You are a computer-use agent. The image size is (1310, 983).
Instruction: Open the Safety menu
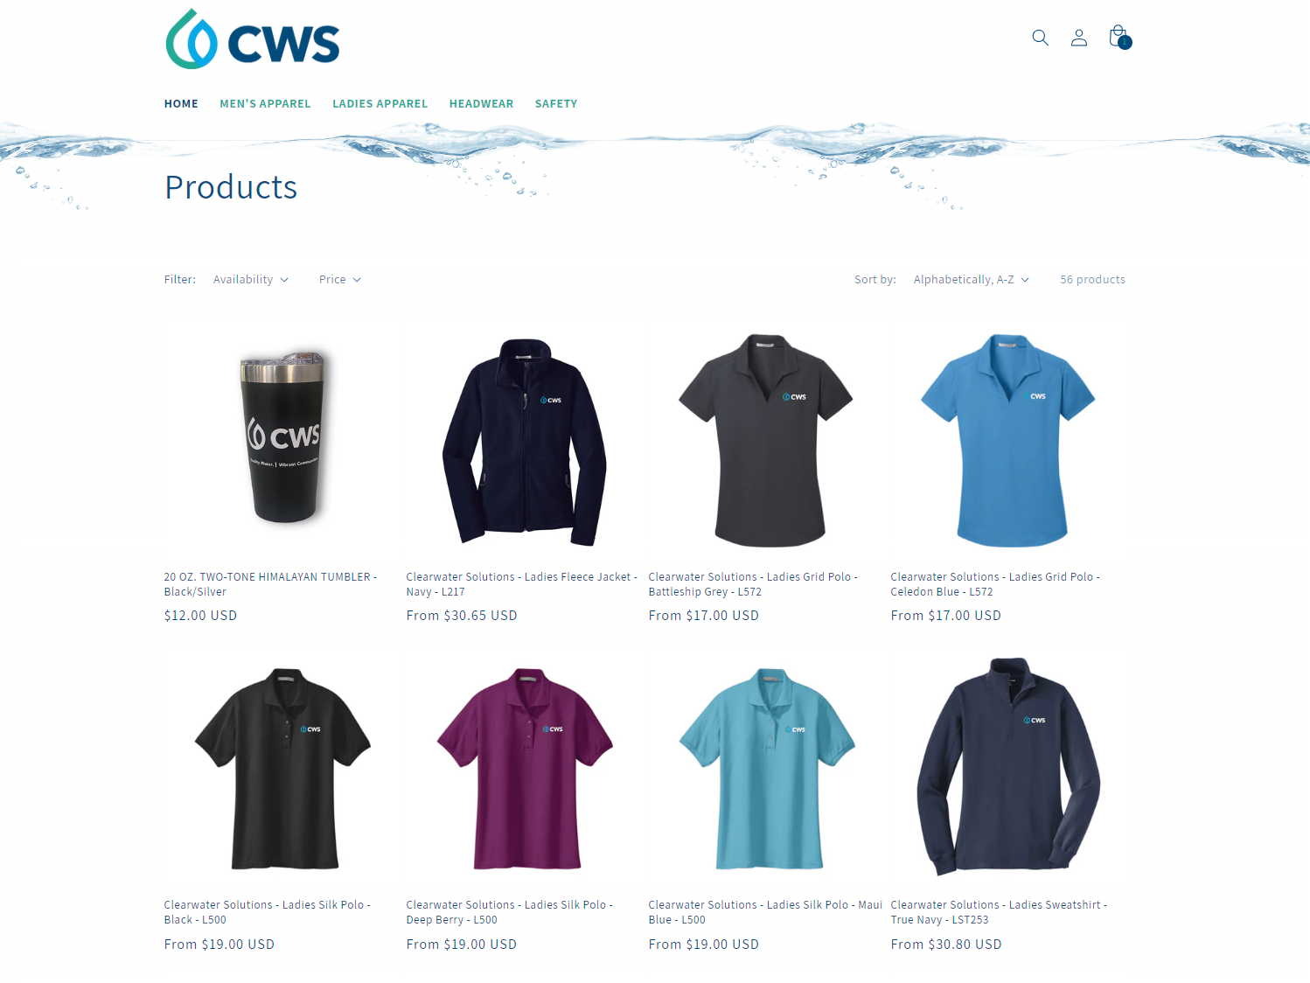click(556, 104)
